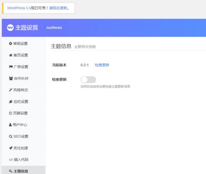This screenshot has height=174, width=206.
Task: Click the 检查更新 link next to 6.0.1
Action: (102, 65)
